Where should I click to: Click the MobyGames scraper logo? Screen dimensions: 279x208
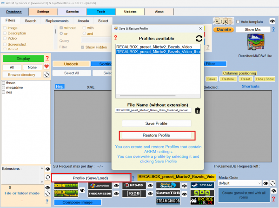pyautogui.click(x=167, y=185)
